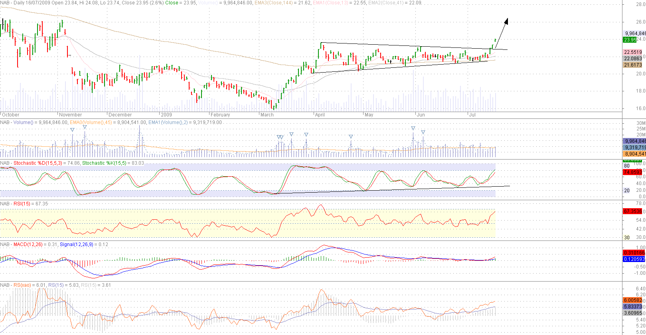Click the April label on time axis
The width and height of the screenshot is (646, 335).
pos(320,115)
